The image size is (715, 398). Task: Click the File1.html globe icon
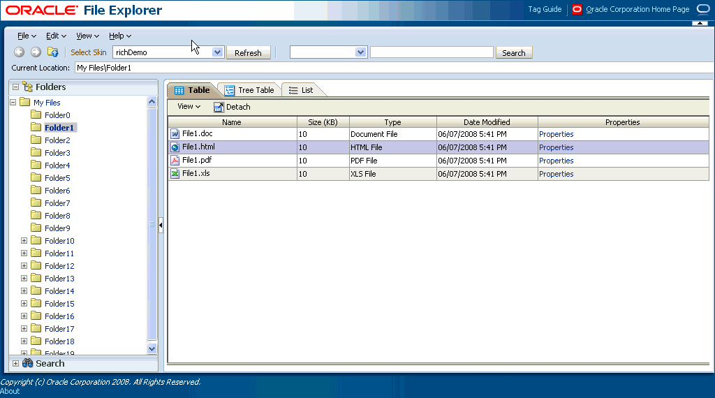(175, 147)
